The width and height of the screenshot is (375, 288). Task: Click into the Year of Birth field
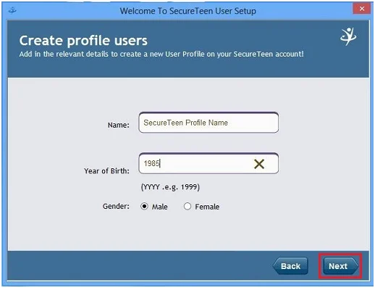[208, 163]
